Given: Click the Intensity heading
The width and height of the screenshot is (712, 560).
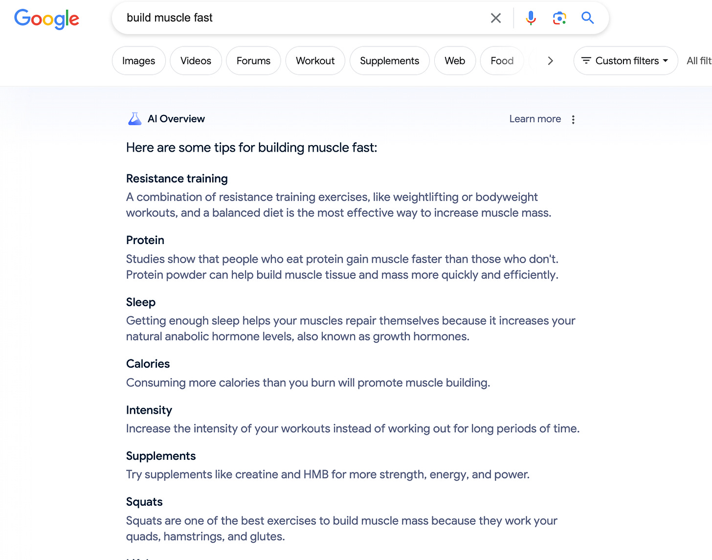Looking at the screenshot, I should [149, 410].
